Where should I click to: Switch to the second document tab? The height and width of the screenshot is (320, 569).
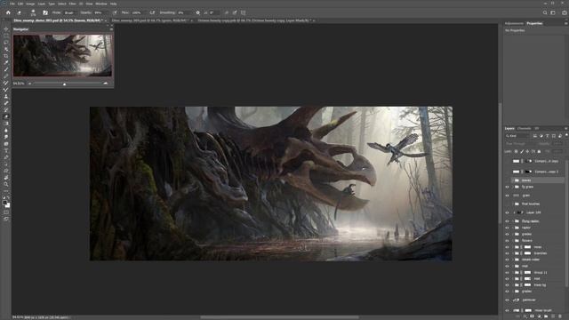[x=150, y=20]
